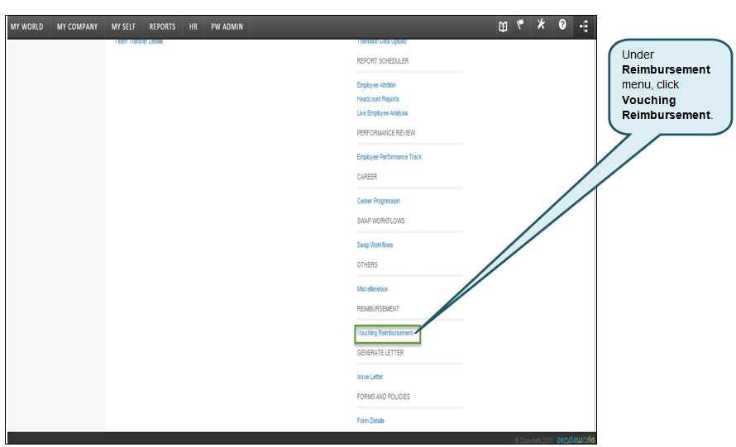Image resolution: width=736 pixels, height=447 pixels.
Task: Open the org chart hierarchy icon
Action: click(x=584, y=26)
